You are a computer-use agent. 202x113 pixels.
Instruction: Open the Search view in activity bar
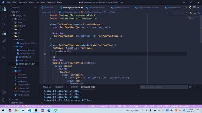[x=4, y=16]
